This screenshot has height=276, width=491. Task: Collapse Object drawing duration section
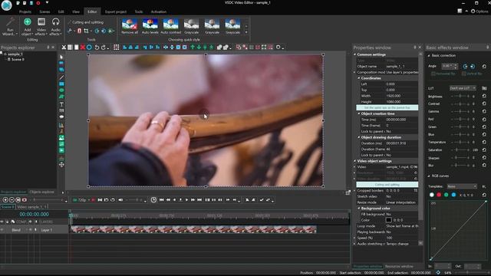click(x=359, y=137)
